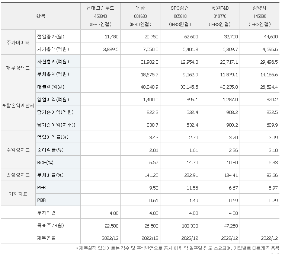
Task: Click the 9,062.9 total liabilities value
Action: (190, 74)
